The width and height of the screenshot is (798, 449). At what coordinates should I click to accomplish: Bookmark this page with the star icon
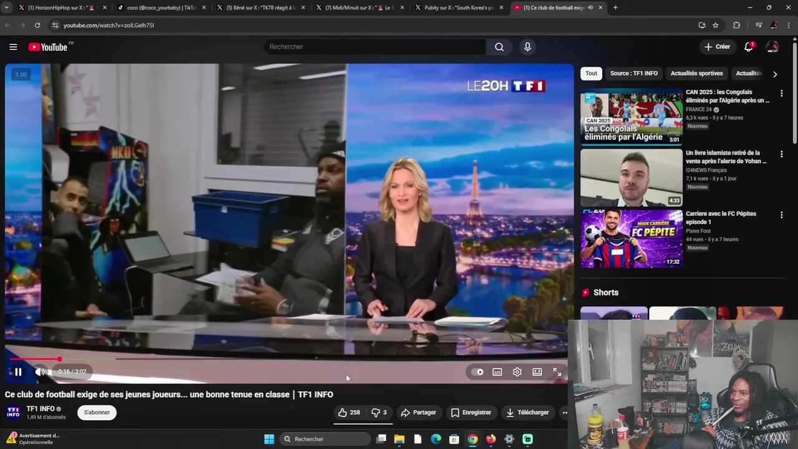(x=716, y=25)
